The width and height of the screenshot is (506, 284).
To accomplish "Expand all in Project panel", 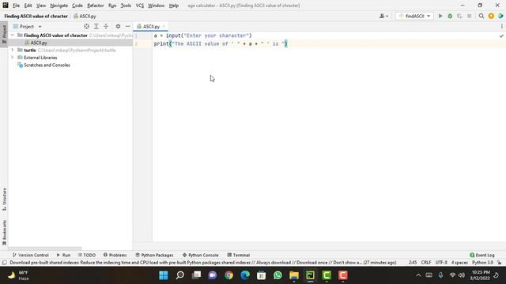I will (x=96, y=26).
